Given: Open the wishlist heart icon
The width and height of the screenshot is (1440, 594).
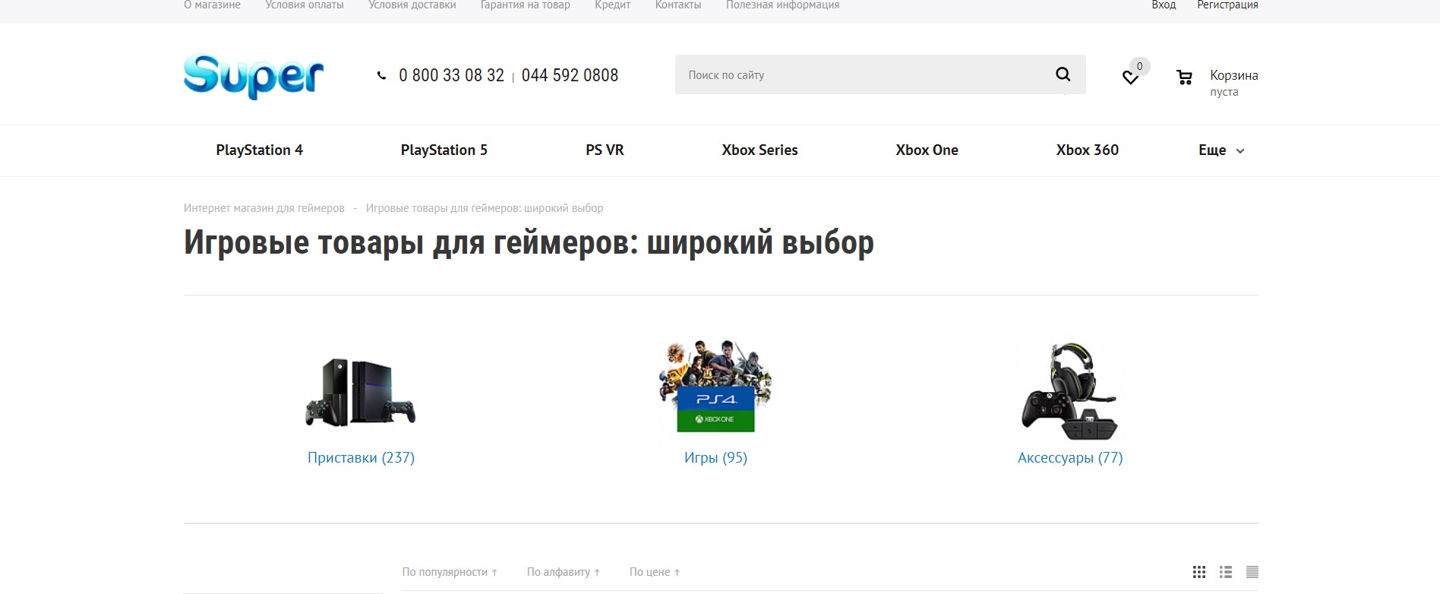Looking at the screenshot, I should coord(1130,77).
